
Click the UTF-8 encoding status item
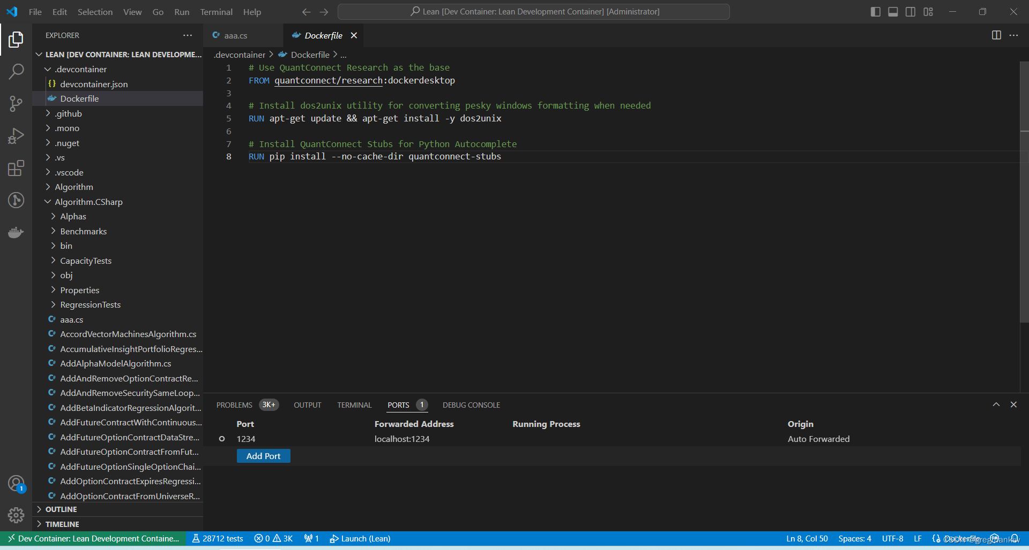click(x=892, y=539)
